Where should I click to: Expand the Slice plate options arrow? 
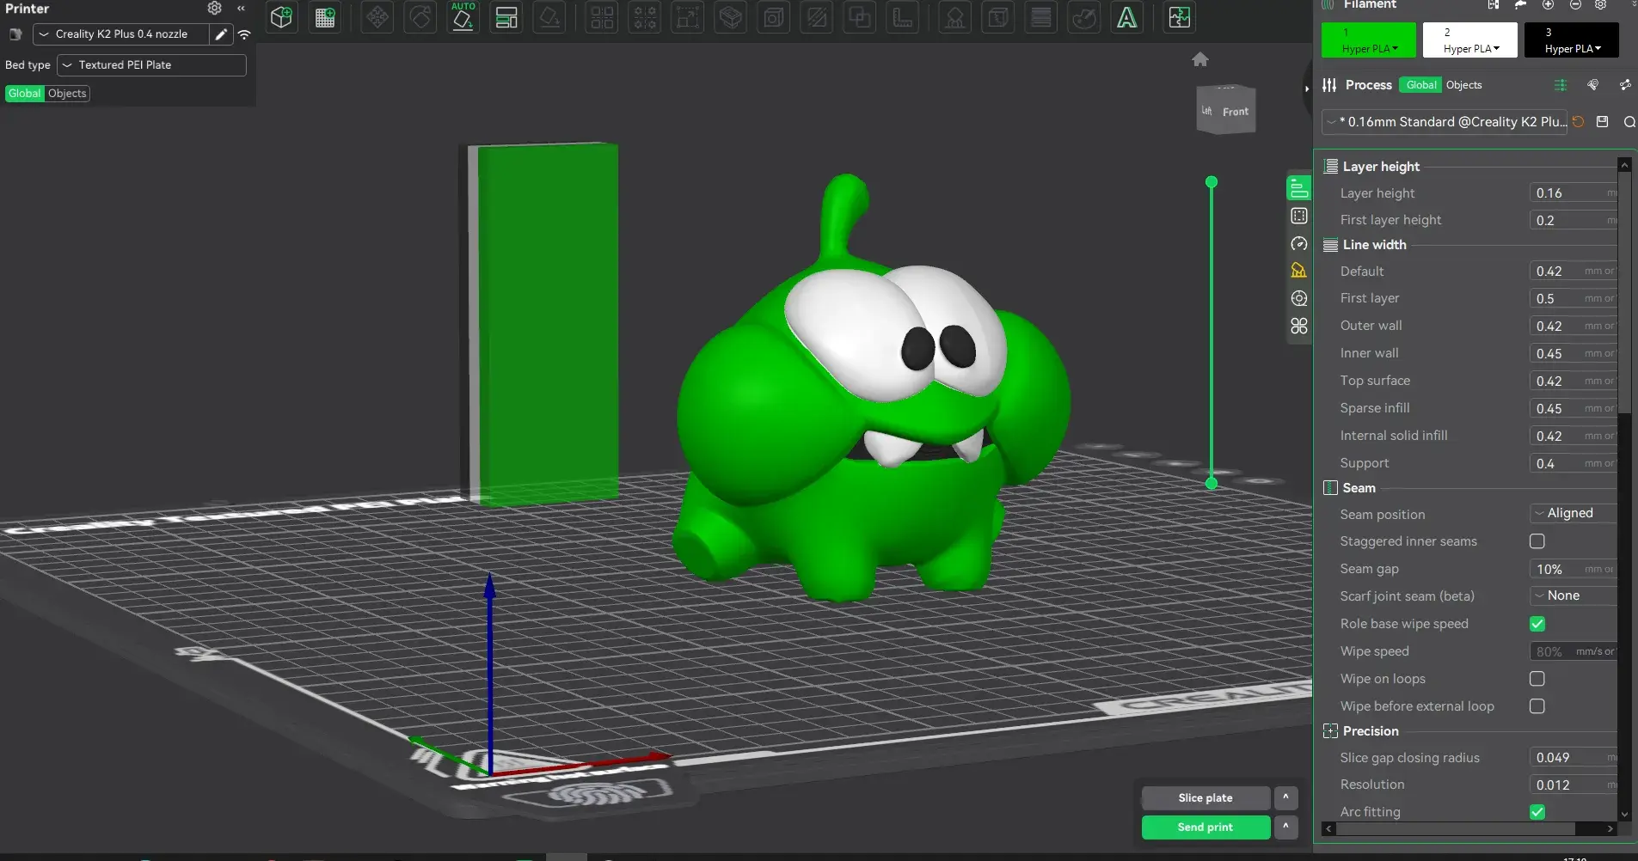point(1285,798)
